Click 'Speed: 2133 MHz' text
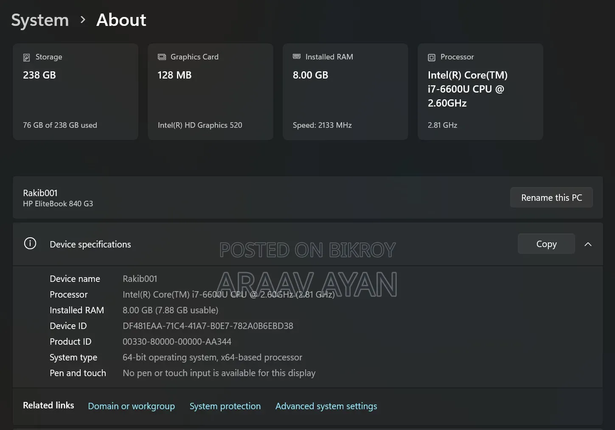 [322, 125]
